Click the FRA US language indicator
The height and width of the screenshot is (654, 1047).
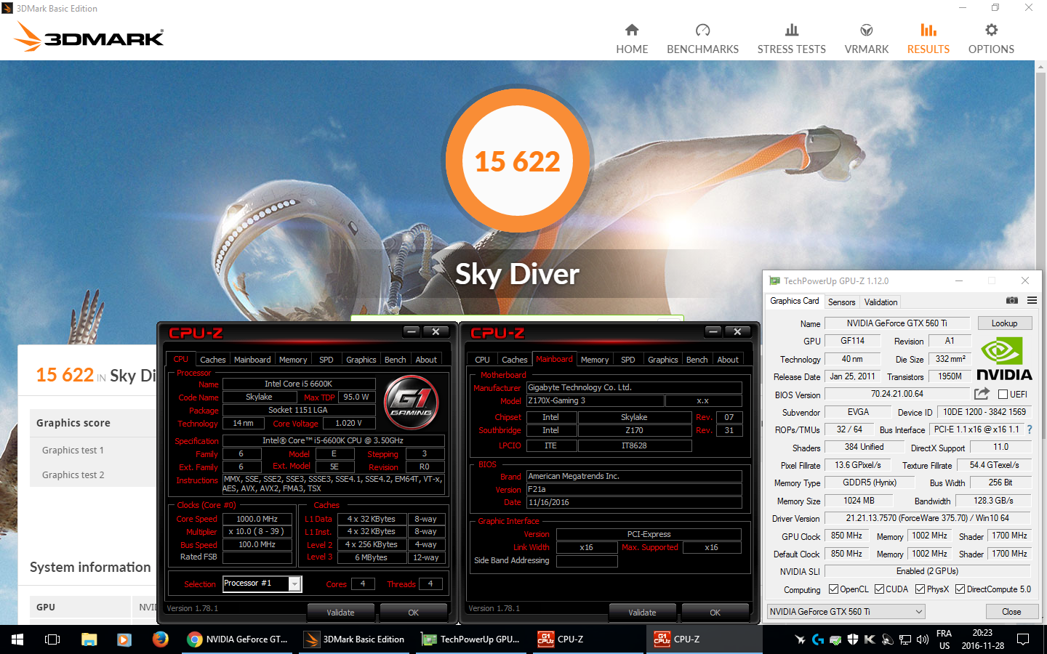click(944, 639)
